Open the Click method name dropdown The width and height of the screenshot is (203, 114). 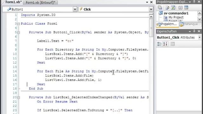coord(151,9)
